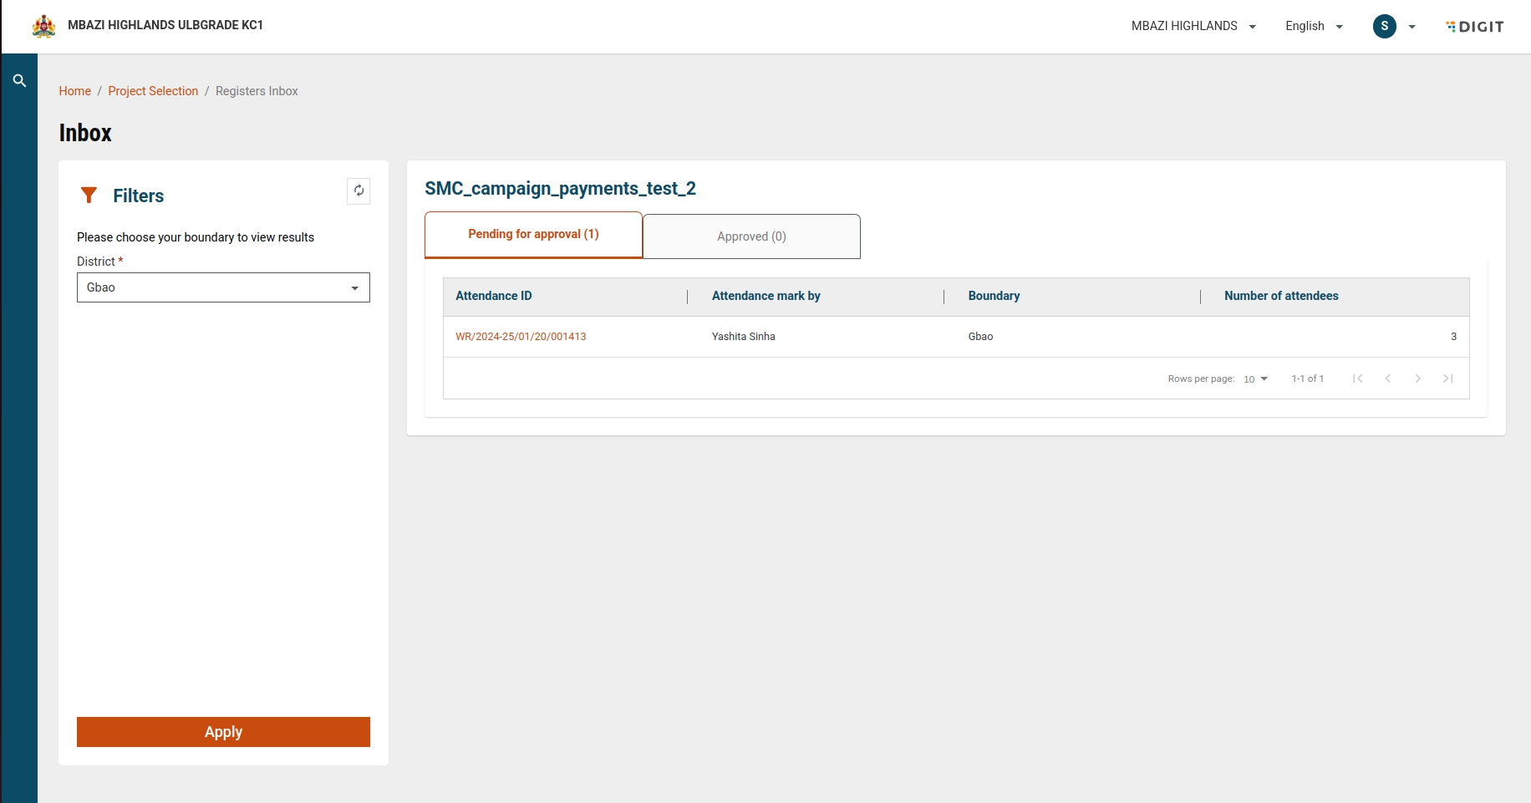Click the orange funnel Filters icon
This screenshot has height=803, width=1531.
coord(89,196)
